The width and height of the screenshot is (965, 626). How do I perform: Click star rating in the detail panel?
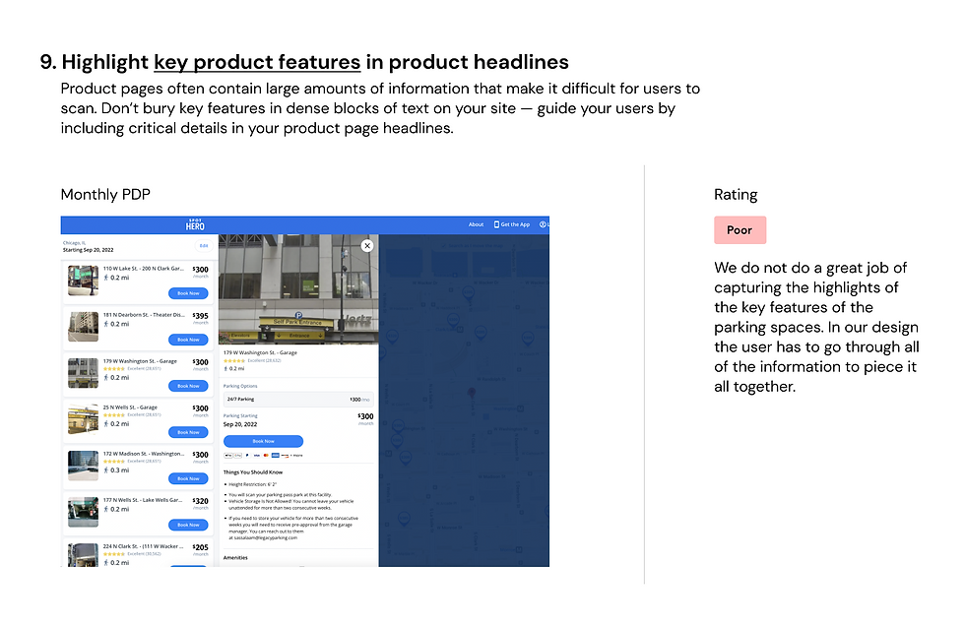pyautogui.click(x=234, y=361)
